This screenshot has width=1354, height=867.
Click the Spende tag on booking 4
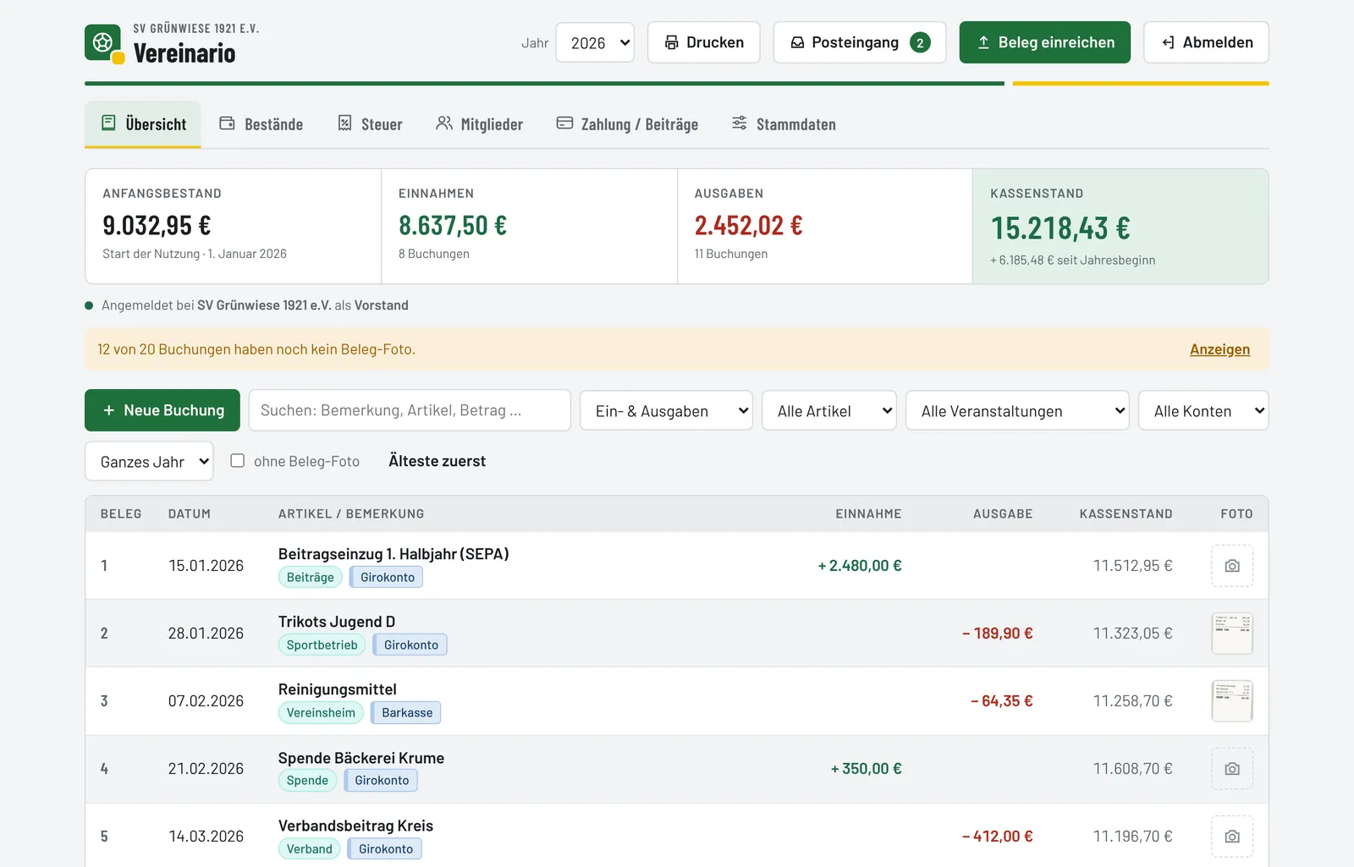click(x=307, y=780)
